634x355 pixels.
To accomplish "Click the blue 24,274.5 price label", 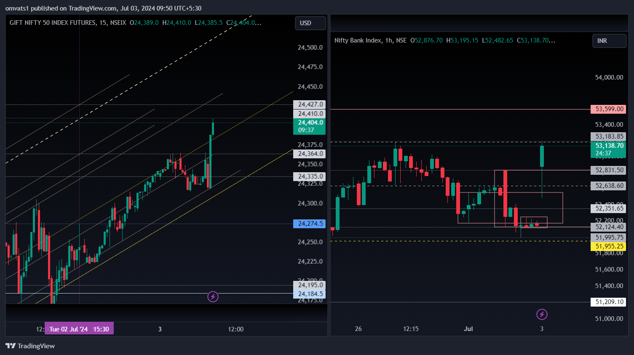I will coord(309,224).
